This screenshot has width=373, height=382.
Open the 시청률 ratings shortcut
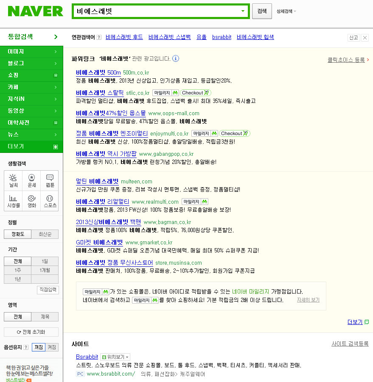[x=13, y=201]
